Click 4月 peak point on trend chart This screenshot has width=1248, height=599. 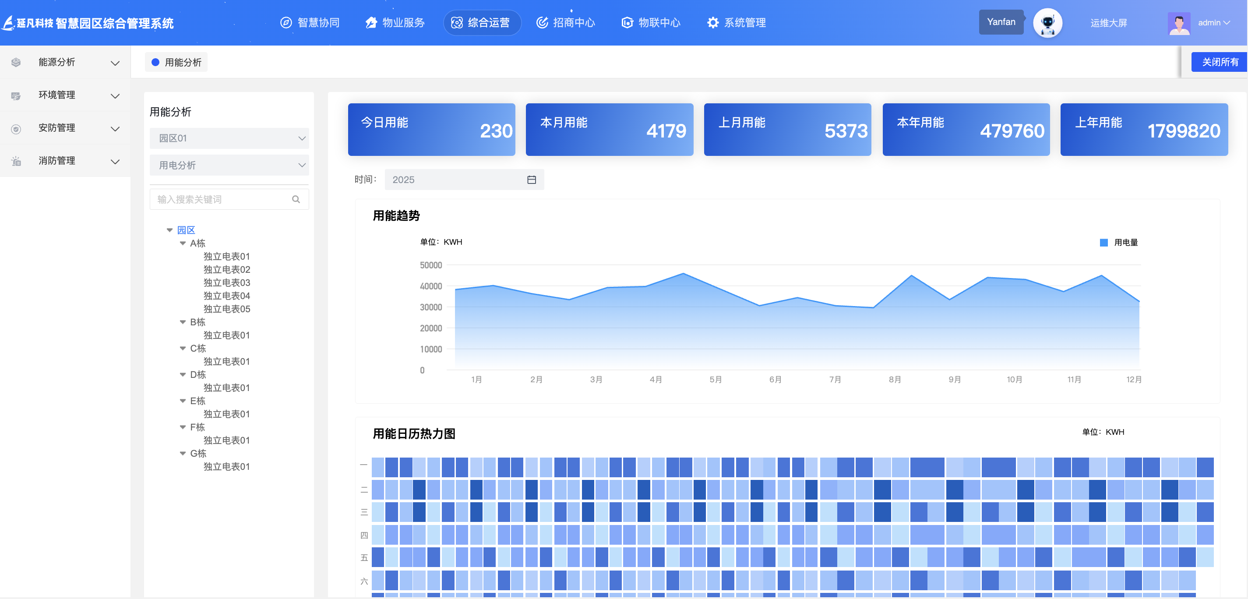(x=683, y=274)
